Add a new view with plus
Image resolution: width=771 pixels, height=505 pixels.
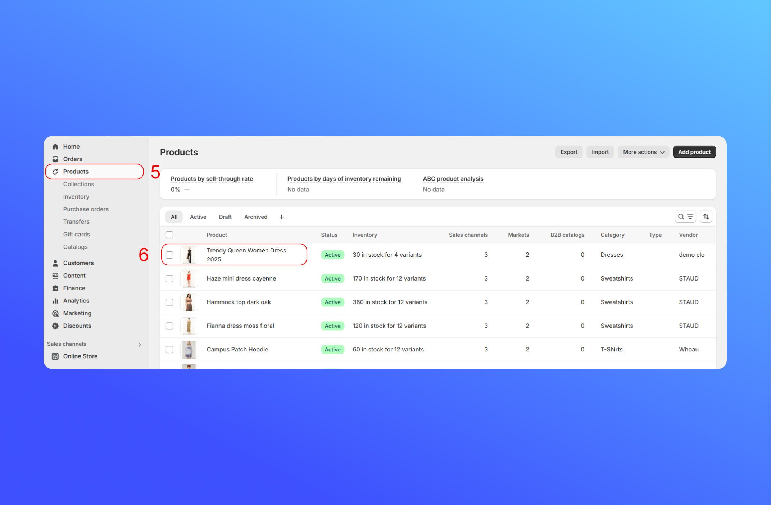pos(281,217)
